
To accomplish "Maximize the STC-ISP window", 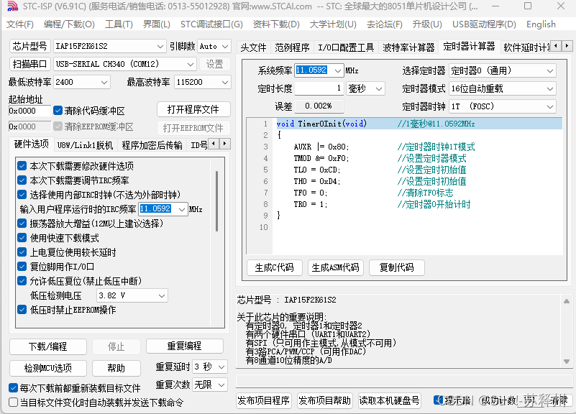I will pyautogui.click(x=528, y=6).
